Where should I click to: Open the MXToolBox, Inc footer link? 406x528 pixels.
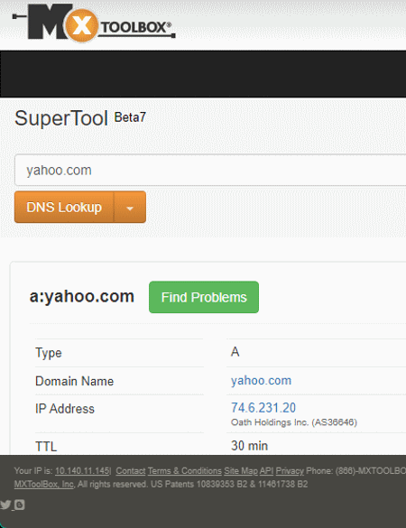point(44,484)
